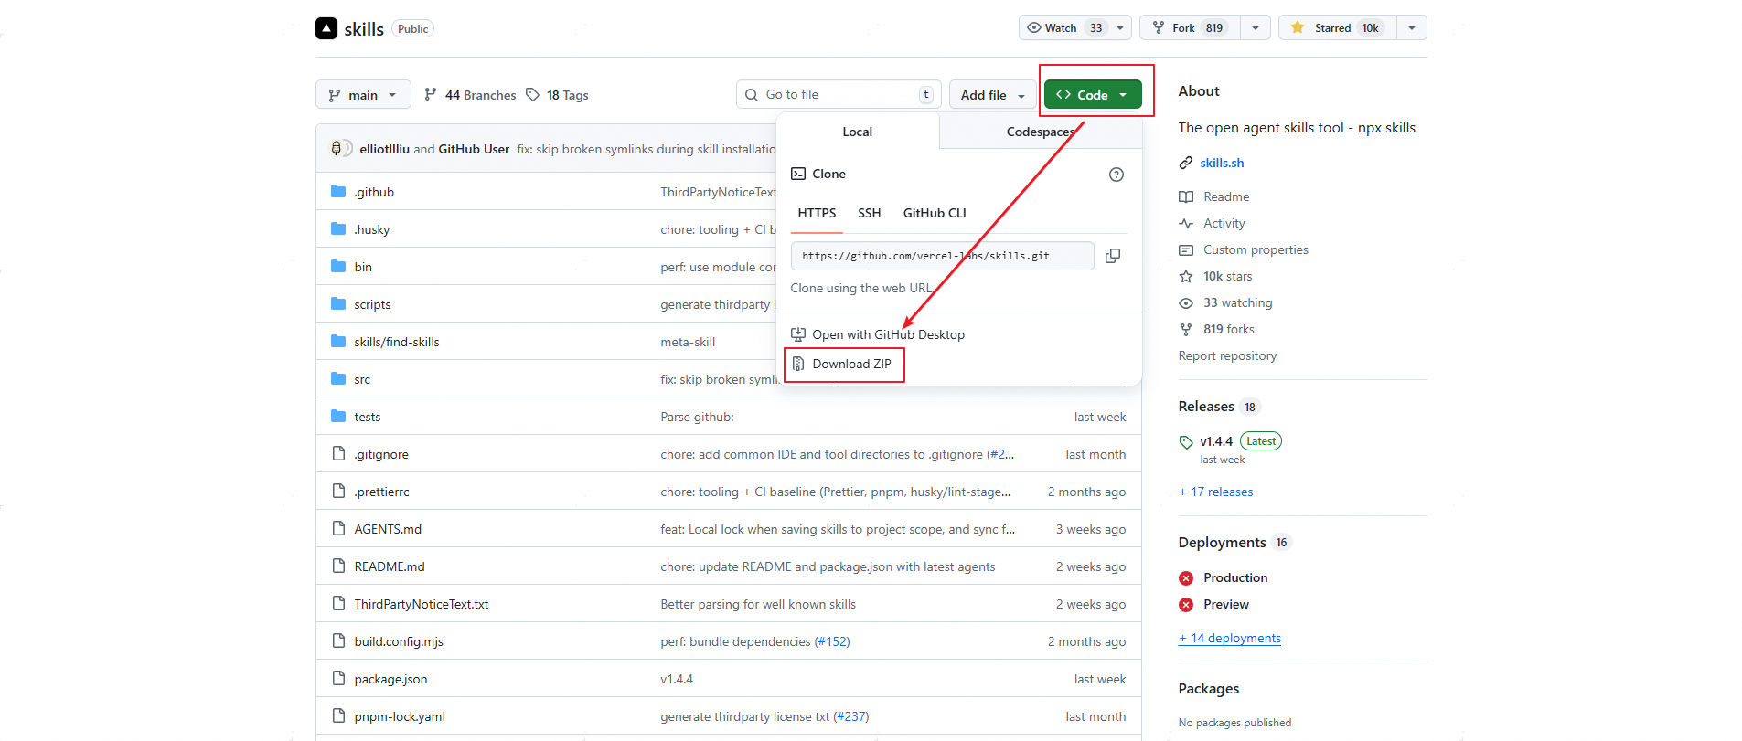
Task: Select the SSH clone tab
Action: pos(869,213)
